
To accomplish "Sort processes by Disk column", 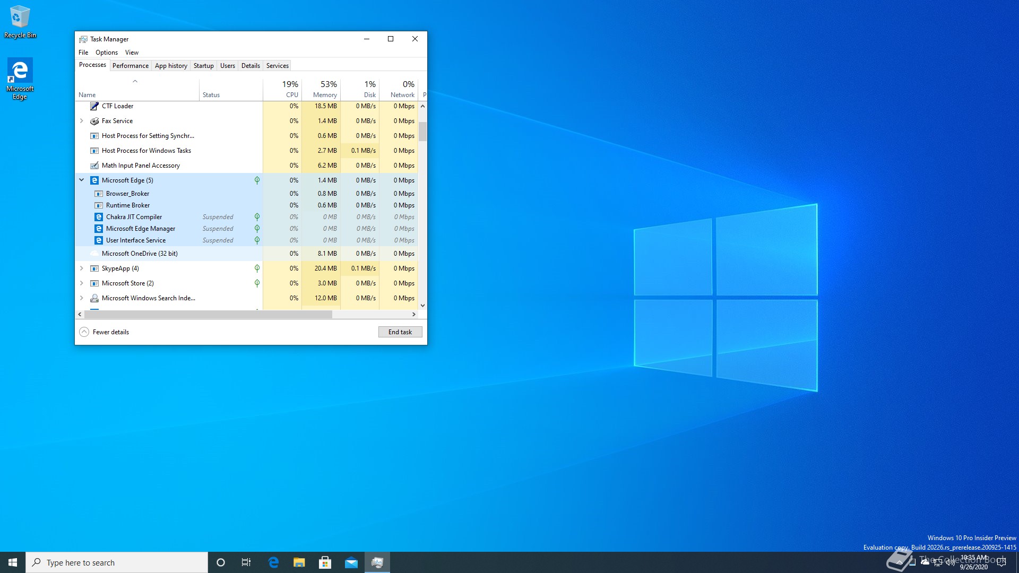I will (360, 90).
